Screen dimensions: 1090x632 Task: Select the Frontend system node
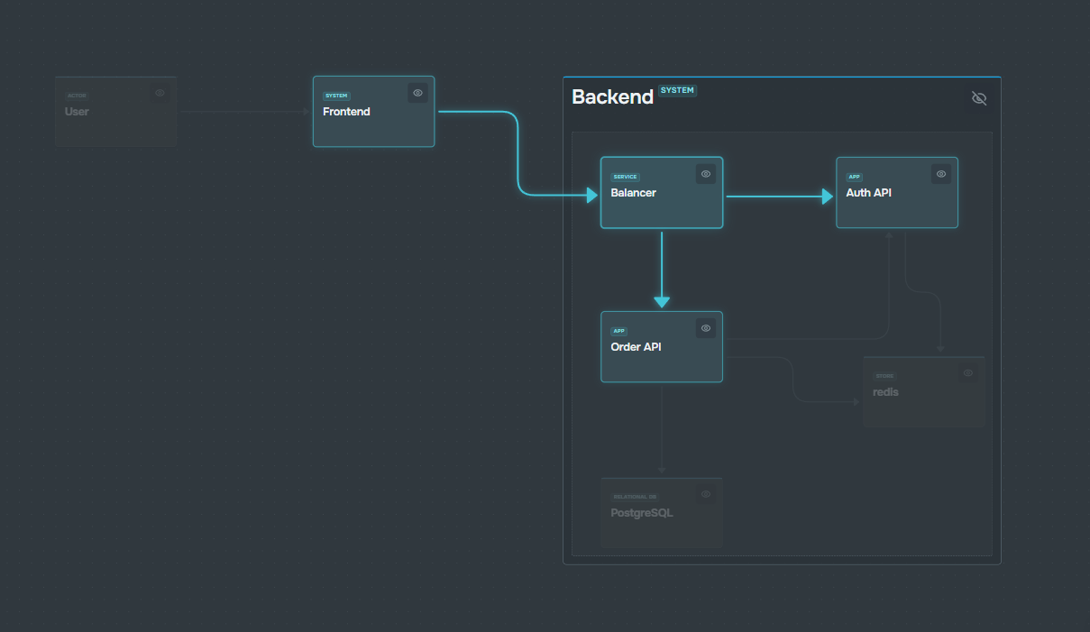click(x=373, y=111)
